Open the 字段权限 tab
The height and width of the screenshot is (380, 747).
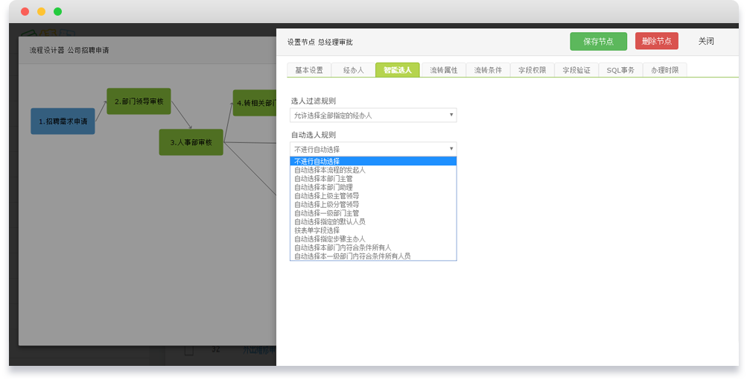(x=532, y=70)
